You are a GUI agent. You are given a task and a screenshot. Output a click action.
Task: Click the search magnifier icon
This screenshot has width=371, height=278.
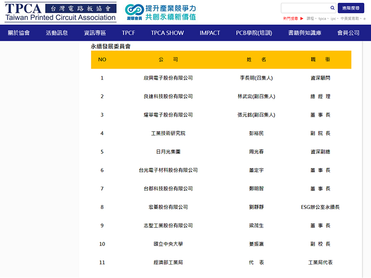(332, 8)
